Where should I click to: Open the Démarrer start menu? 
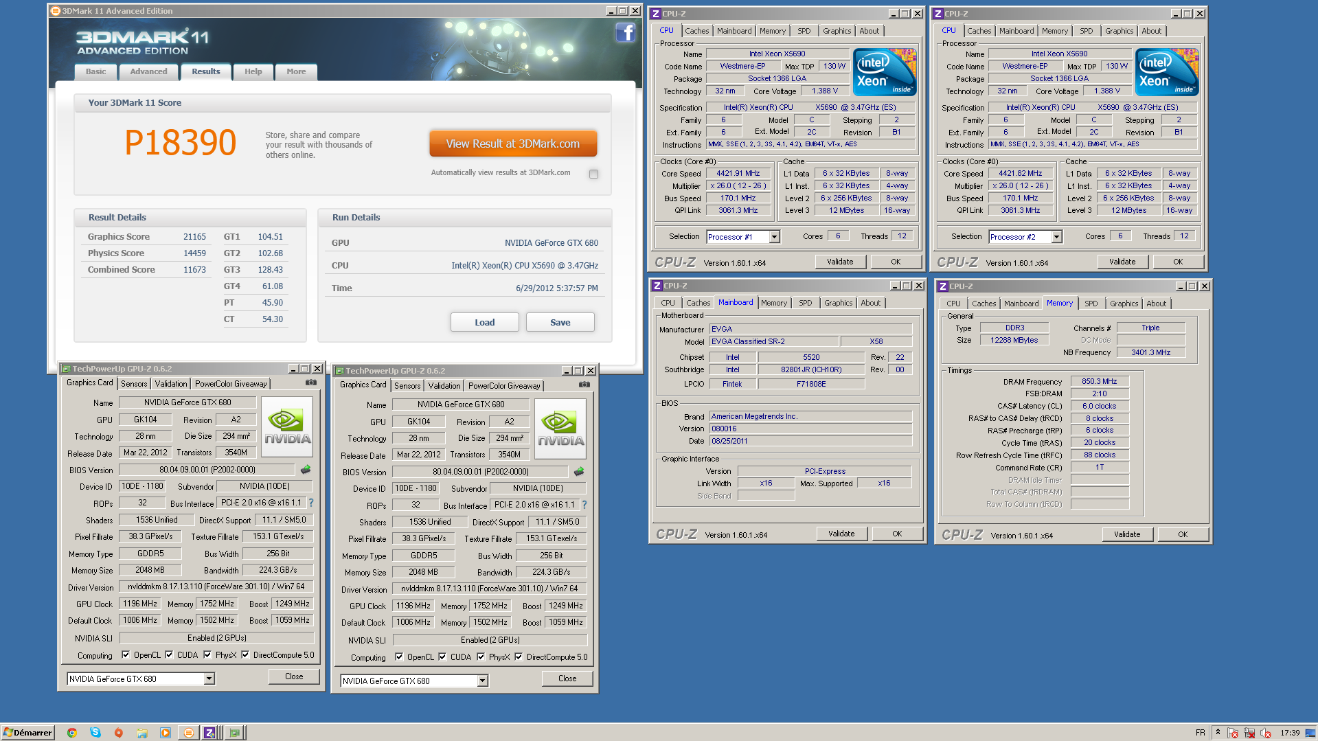(x=27, y=733)
